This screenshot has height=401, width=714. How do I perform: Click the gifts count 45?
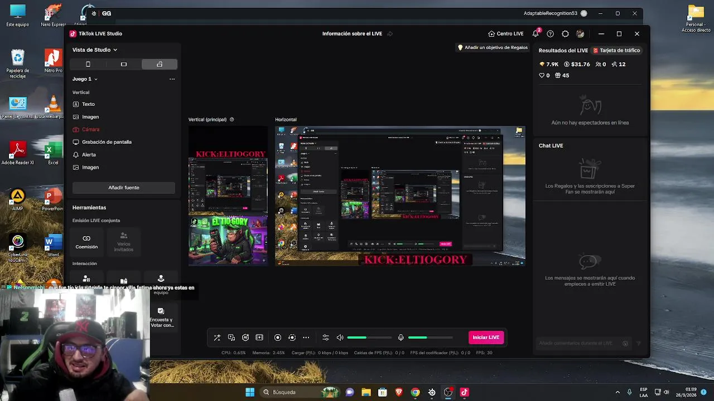[562, 75]
